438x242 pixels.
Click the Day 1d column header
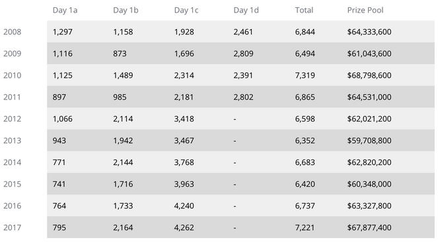tap(246, 11)
